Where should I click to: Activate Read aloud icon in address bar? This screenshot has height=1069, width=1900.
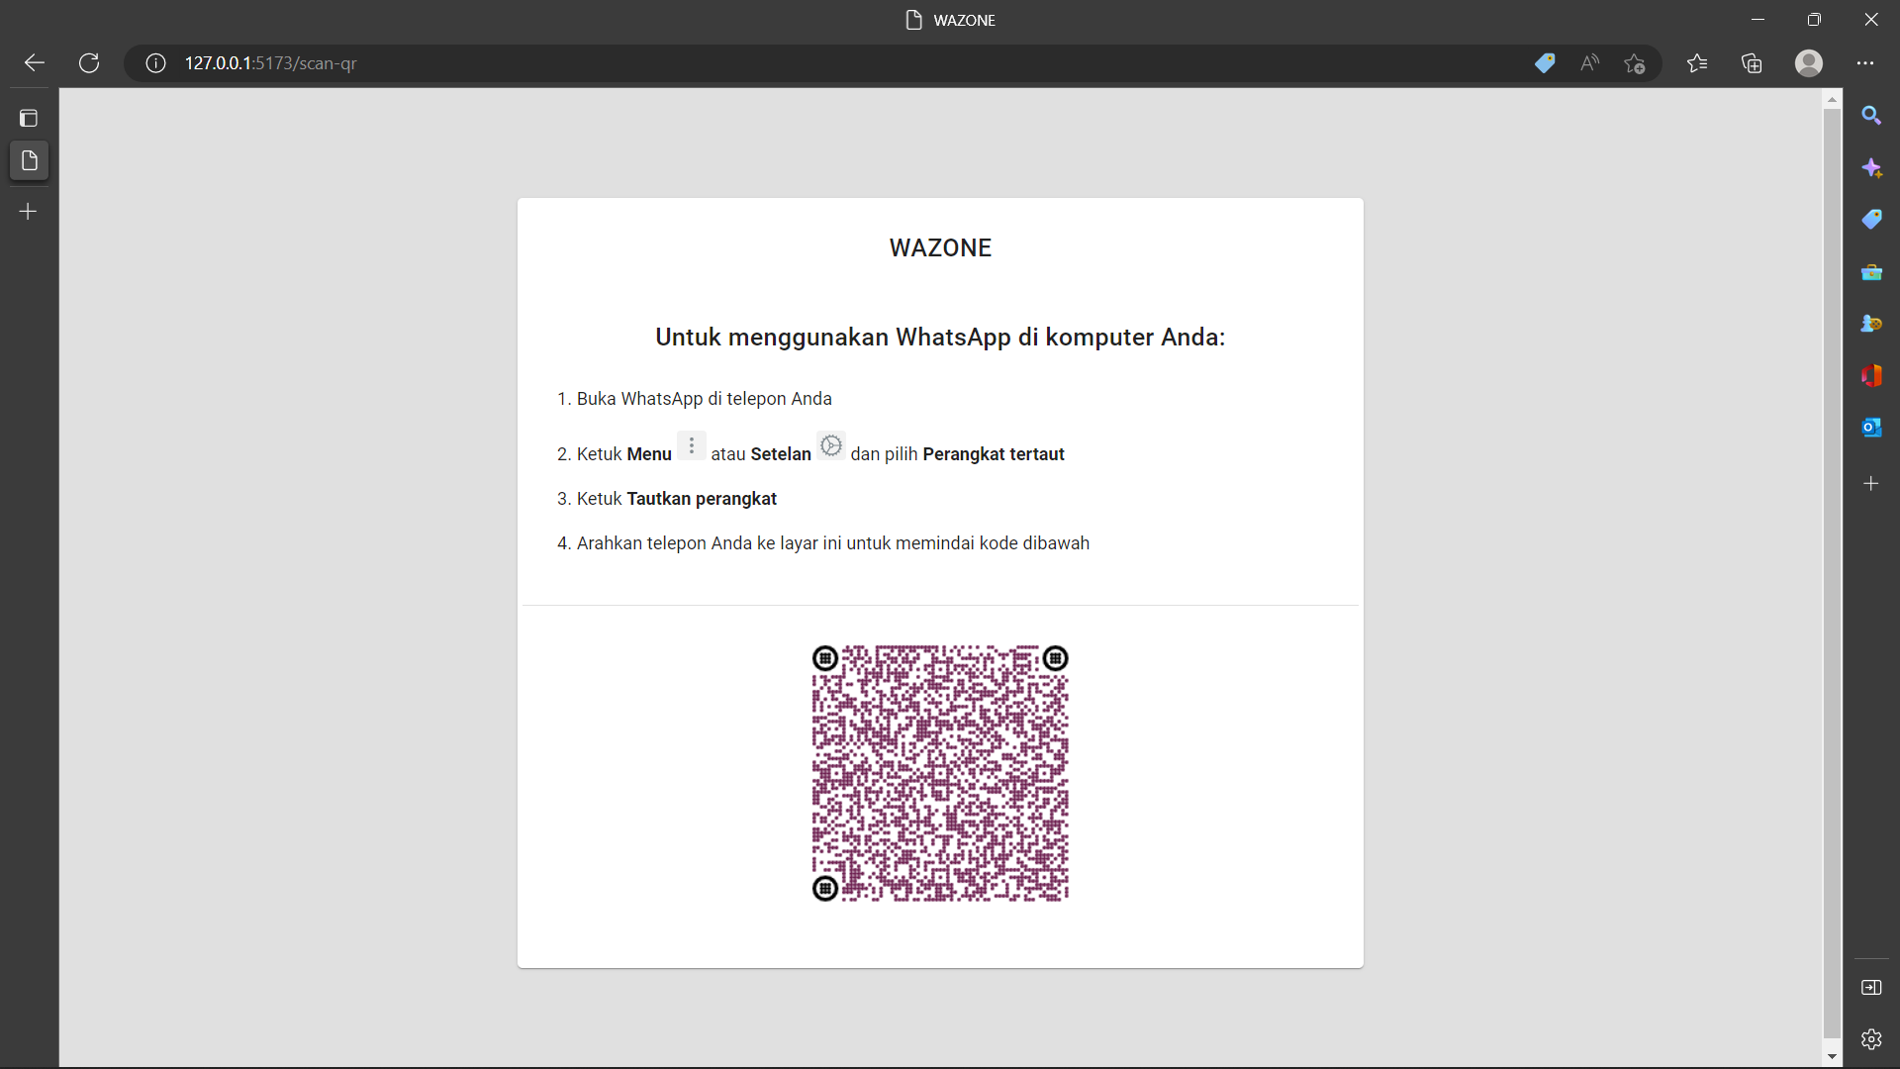point(1589,63)
